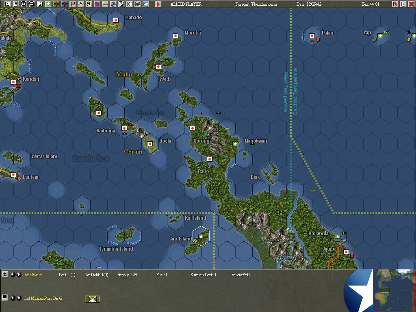Click the 'C' button in top-right corner
This screenshot has height=312, width=416.
(x=403, y=4)
